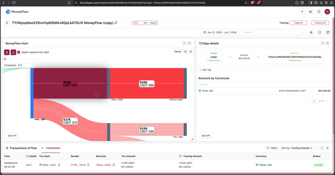The width and height of the screenshot is (335, 175).
Task: Close the MoneyFlow chart panel
Action: (189, 43)
